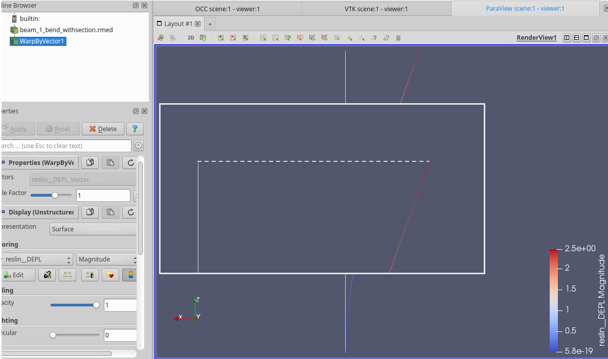Click the Select Block icon
Viewport: 608px width, 359px height.
(x=337, y=38)
